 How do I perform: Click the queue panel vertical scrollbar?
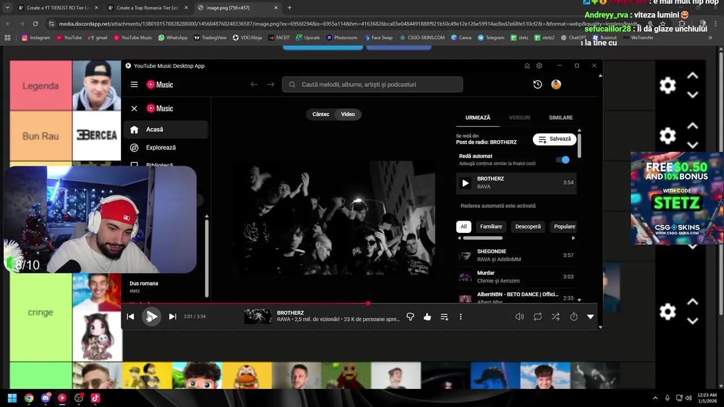pos(579,145)
